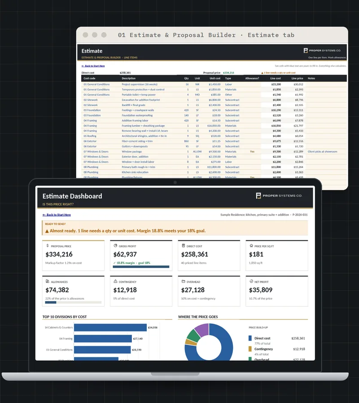
Task: Click the green $334,216 proposal price in Estimate window
Action: (228, 73)
